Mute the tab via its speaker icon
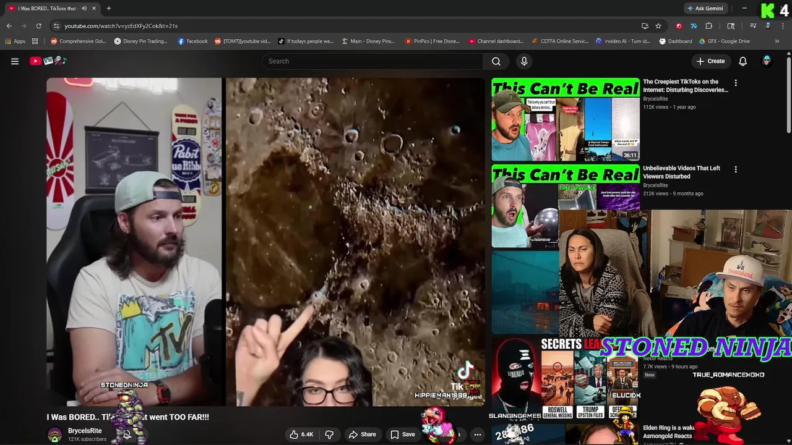Image resolution: width=792 pixels, height=445 pixels. click(84, 8)
